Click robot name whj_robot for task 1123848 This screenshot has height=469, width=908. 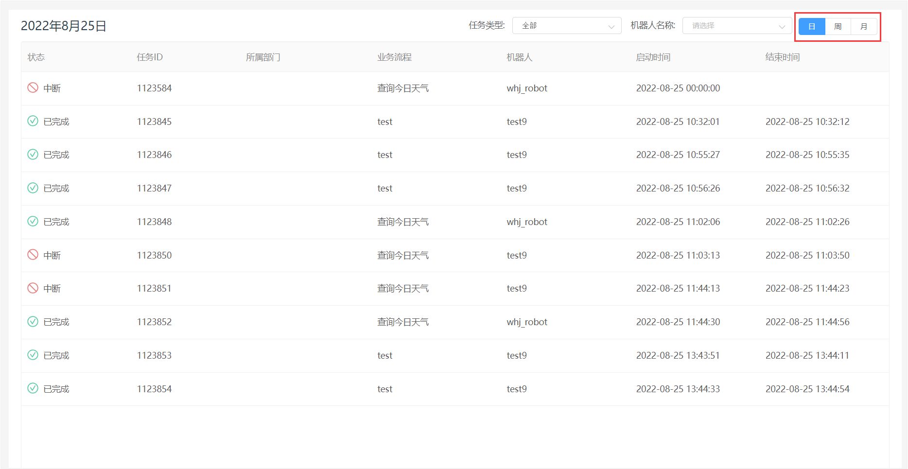526,222
